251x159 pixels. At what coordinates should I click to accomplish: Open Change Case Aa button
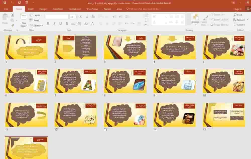(x=86, y=24)
